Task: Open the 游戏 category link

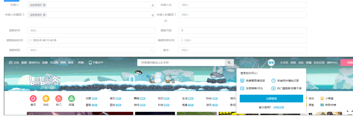Action: 137,105
